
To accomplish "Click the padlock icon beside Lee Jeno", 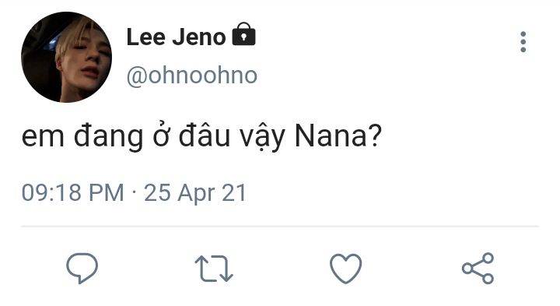I will point(243,34).
